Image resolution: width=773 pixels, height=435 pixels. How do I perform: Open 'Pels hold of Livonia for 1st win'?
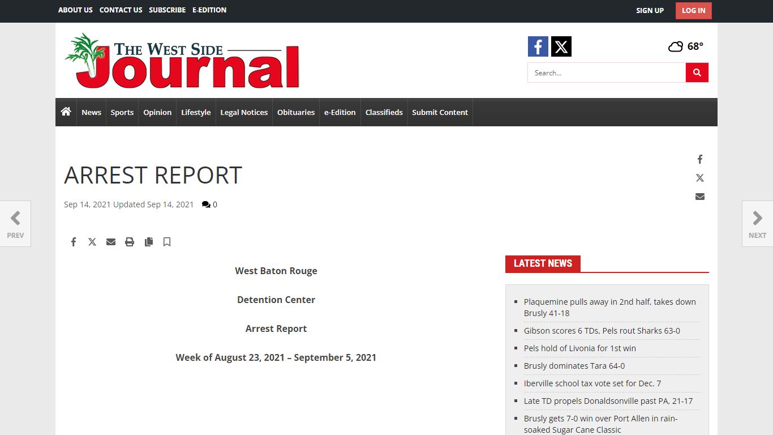point(580,348)
